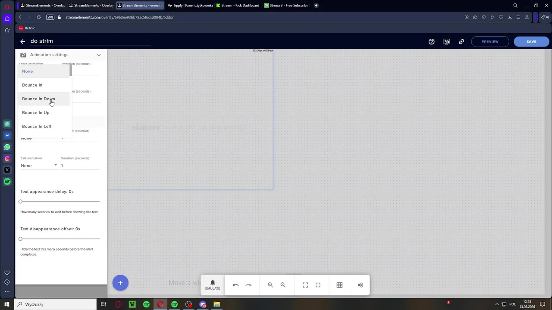This screenshot has height=310, width=552.
Task: Open browser downloads icon
Action: pyautogui.click(x=510, y=17)
